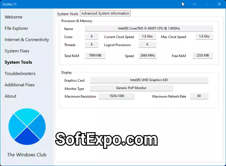The width and height of the screenshot is (226, 166).
Task: Close the FixWin 11 window
Action: [219, 4]
